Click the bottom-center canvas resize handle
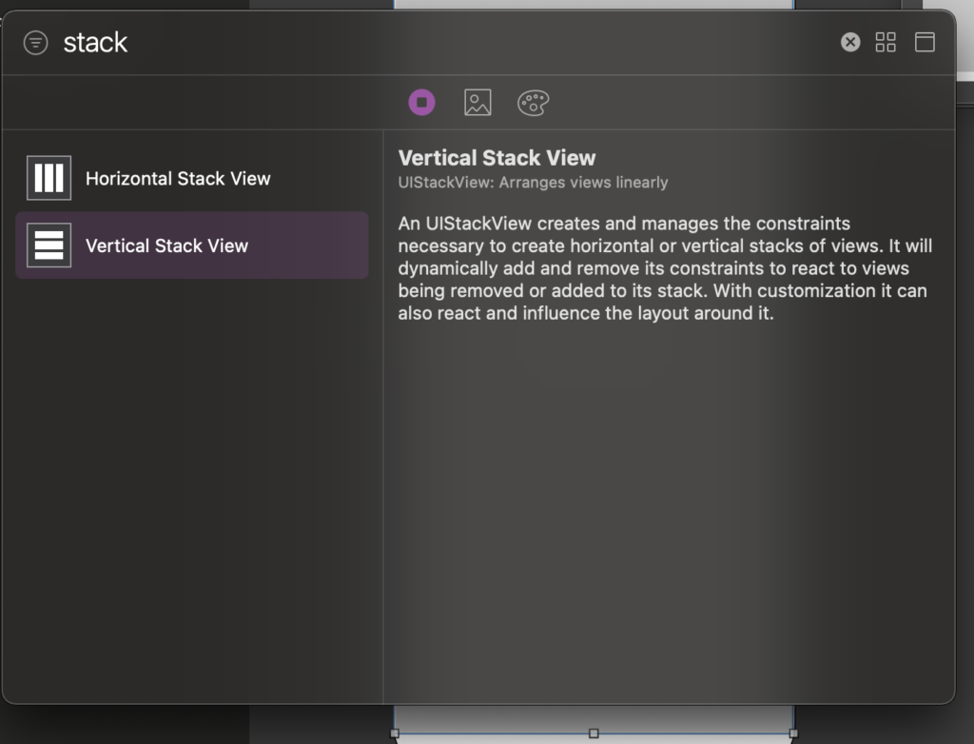The image size is (974, 744). [594, 734]
